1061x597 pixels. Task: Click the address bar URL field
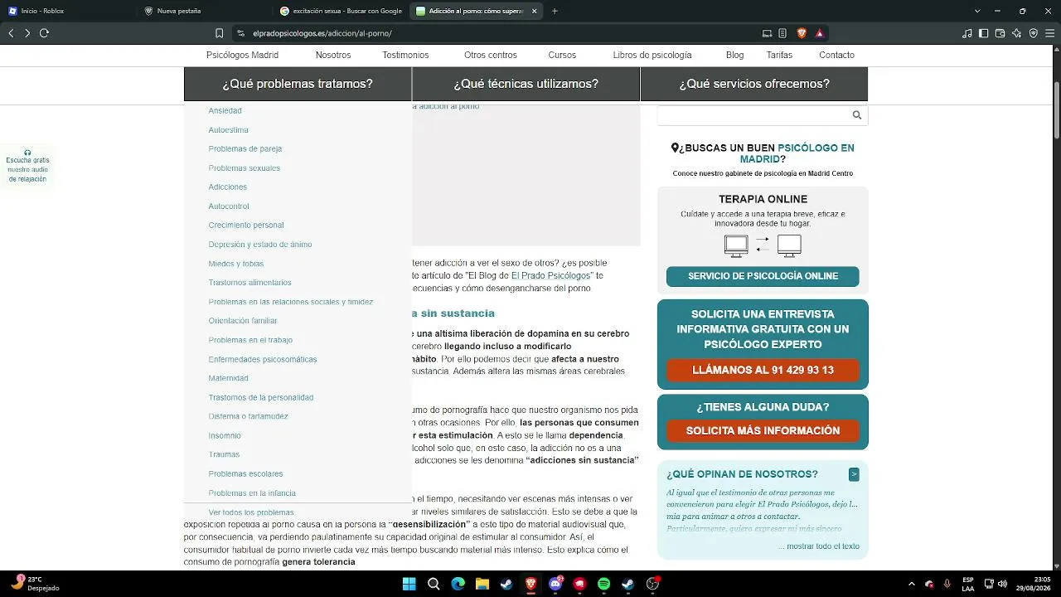pos(497,33)
